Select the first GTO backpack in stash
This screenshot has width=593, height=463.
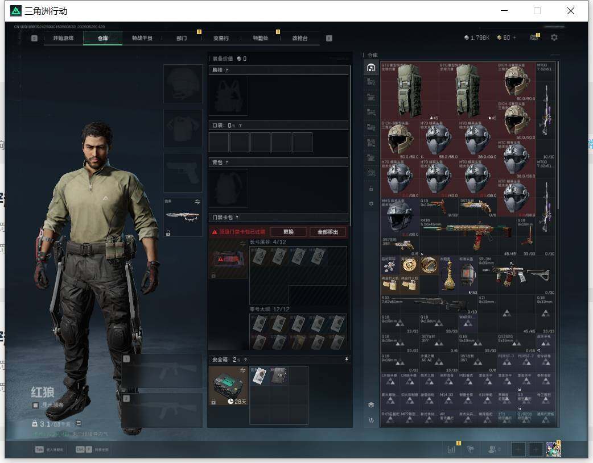410,91
